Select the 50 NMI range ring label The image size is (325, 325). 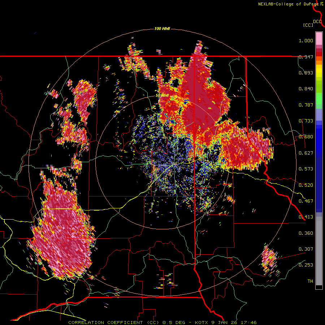(162, 96)
